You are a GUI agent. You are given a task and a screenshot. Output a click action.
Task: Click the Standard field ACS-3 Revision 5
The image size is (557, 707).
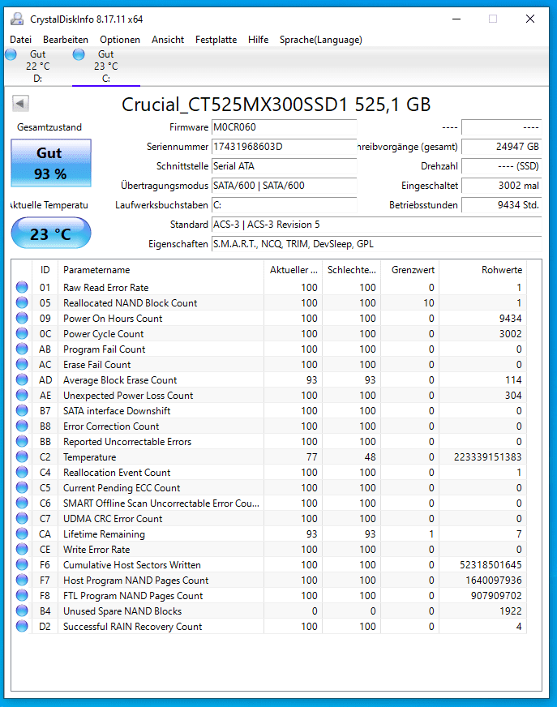pos(376,224)
